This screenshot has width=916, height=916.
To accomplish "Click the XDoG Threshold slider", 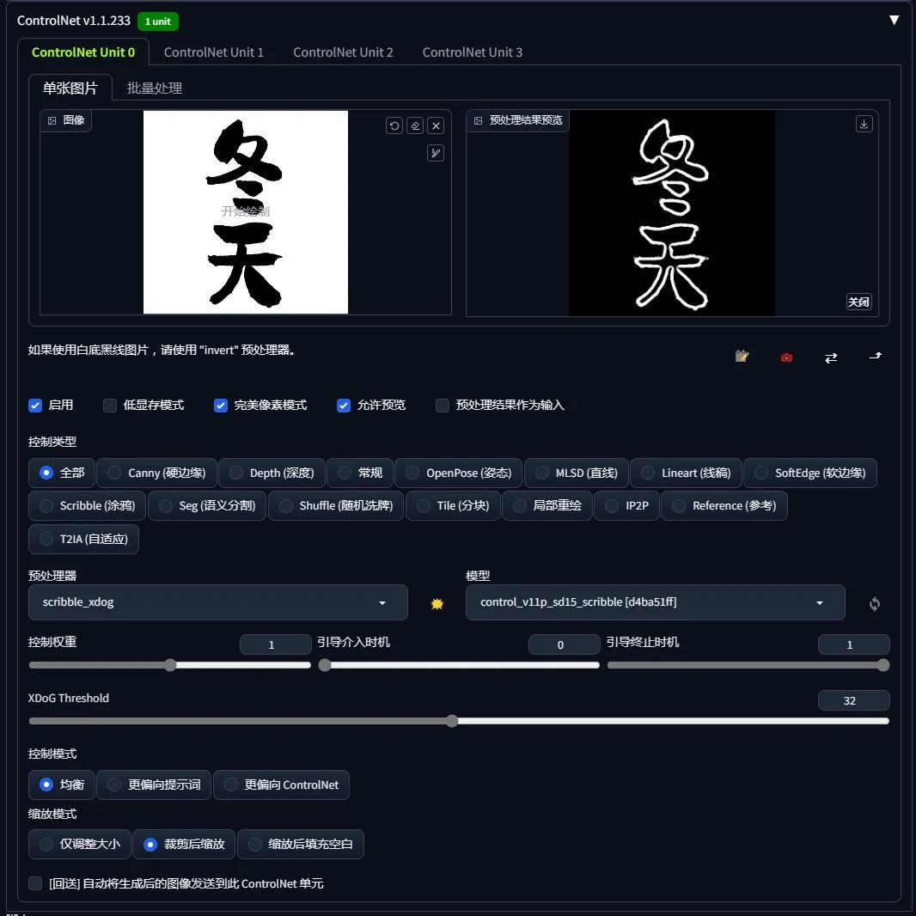I will click(459, 722).
